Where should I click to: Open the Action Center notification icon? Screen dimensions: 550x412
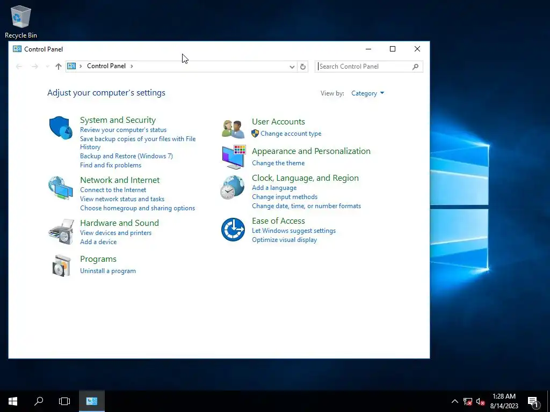533,401
